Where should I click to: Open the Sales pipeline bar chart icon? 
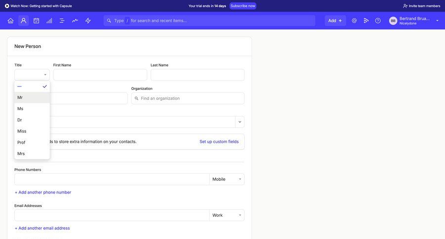click(49, 21)
